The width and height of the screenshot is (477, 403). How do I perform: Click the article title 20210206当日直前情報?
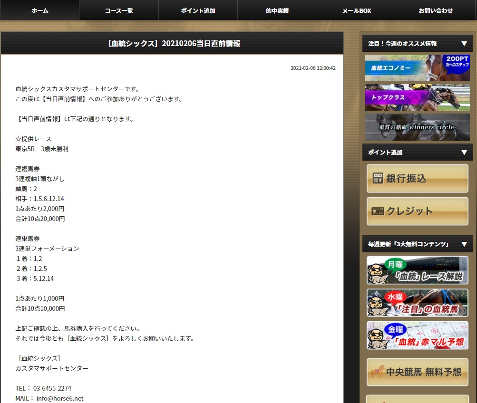pyautogui.click(x=174, y=43)
